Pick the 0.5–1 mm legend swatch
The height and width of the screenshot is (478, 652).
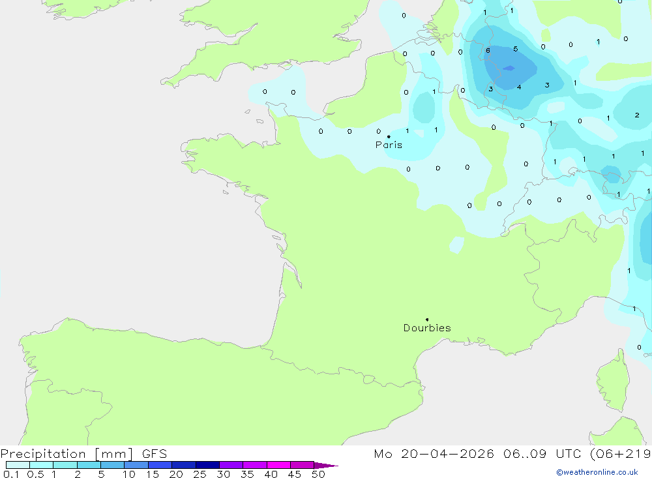coord(42,465)
